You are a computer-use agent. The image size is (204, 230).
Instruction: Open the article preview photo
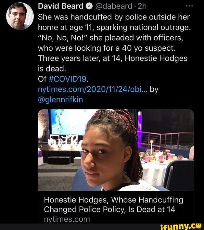(x=116, y=150)
